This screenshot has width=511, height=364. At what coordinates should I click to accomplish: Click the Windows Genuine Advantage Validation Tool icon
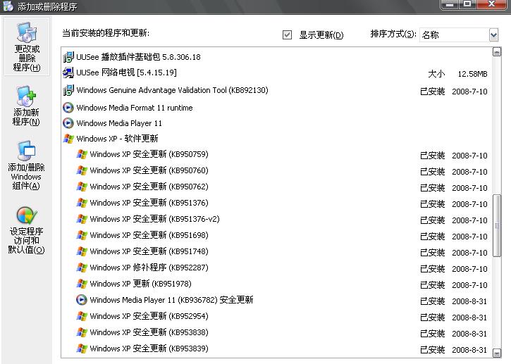(x=68, y=90)
